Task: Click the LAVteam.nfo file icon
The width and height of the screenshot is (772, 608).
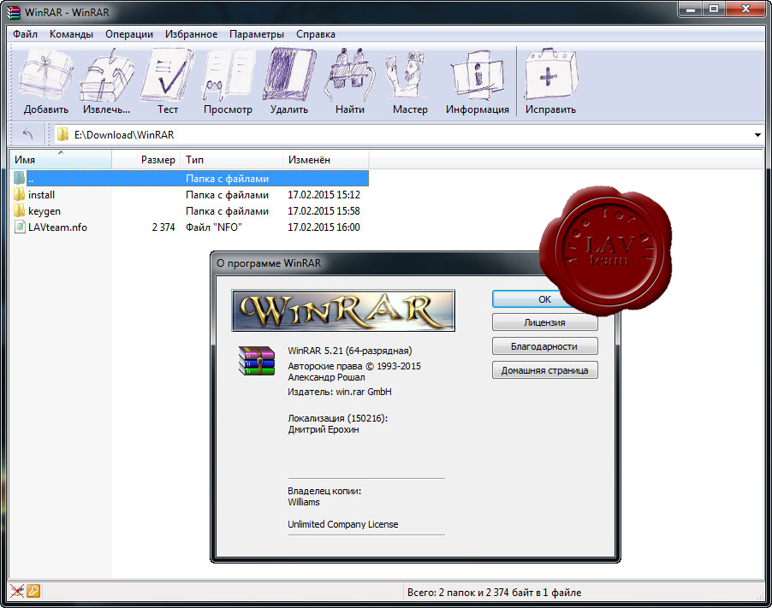Action: point(20,227)
